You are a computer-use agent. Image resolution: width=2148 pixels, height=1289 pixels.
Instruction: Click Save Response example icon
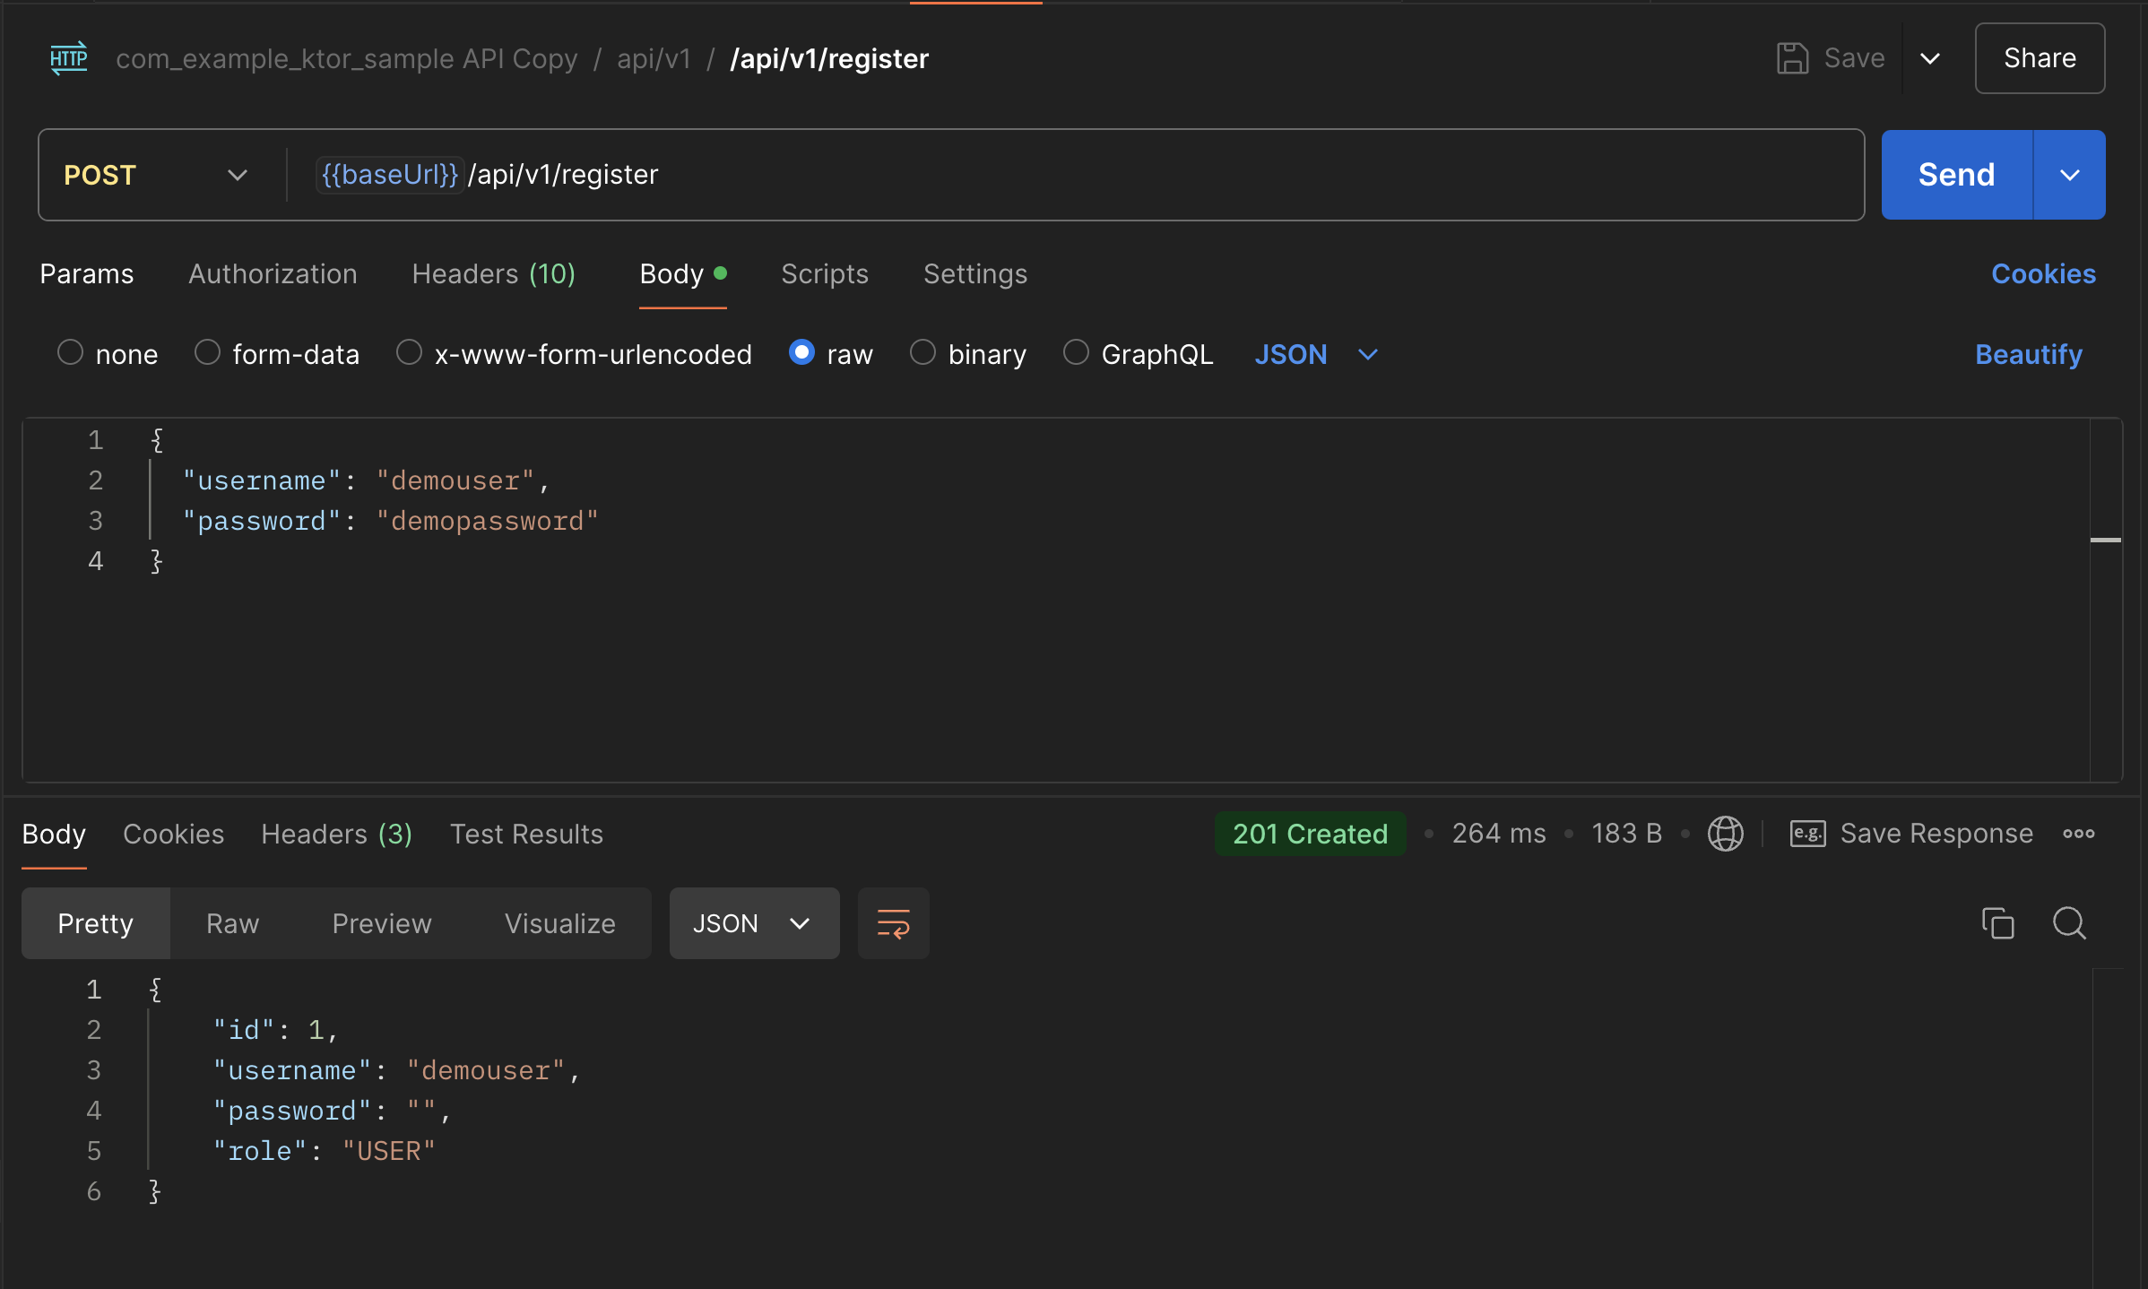[1807, 834]
